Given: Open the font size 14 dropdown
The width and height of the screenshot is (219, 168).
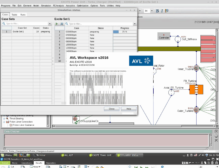Looking at the screenshot, I should click(x=152, y=11).
